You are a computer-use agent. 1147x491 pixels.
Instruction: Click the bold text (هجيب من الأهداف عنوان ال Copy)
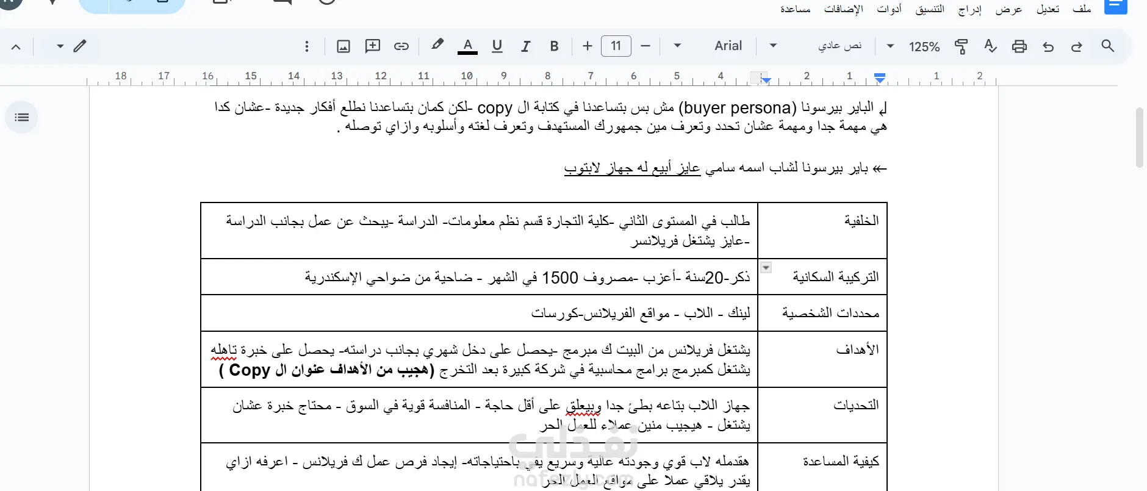(x=326, y=370)
